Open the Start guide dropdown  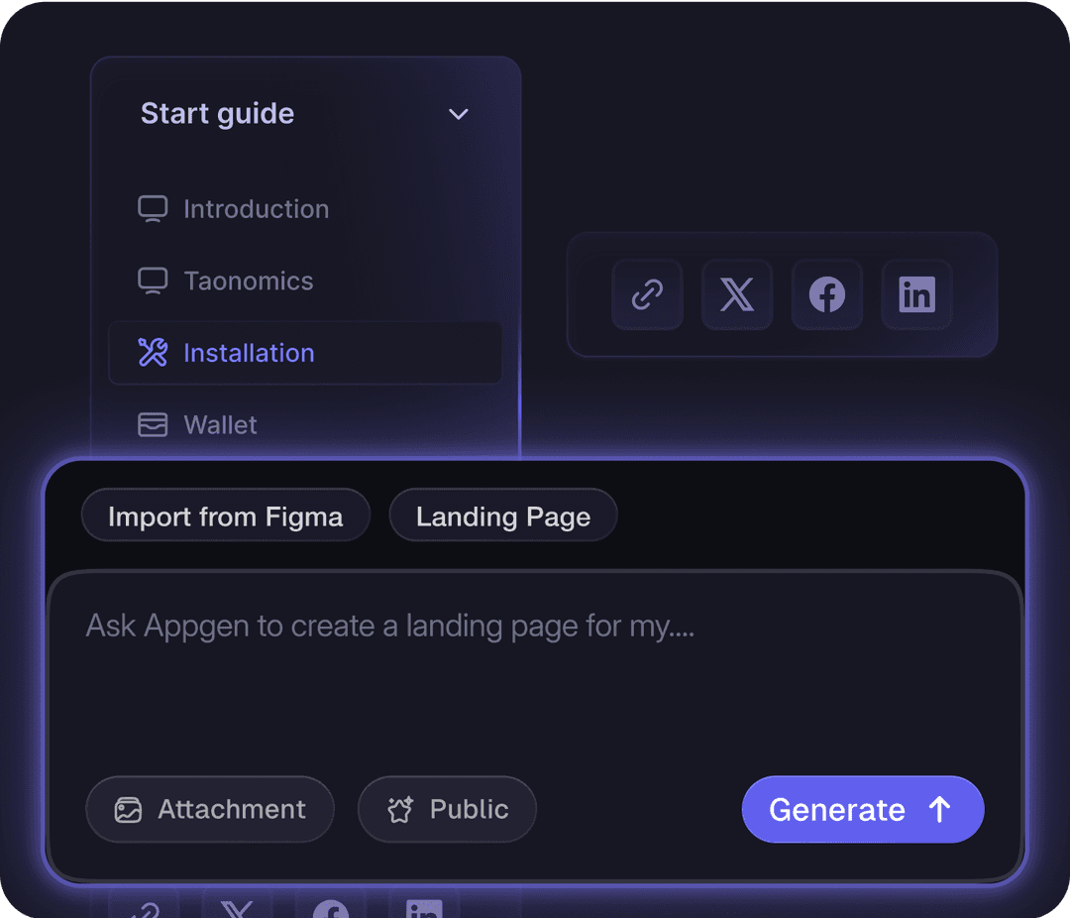(217, 114)
